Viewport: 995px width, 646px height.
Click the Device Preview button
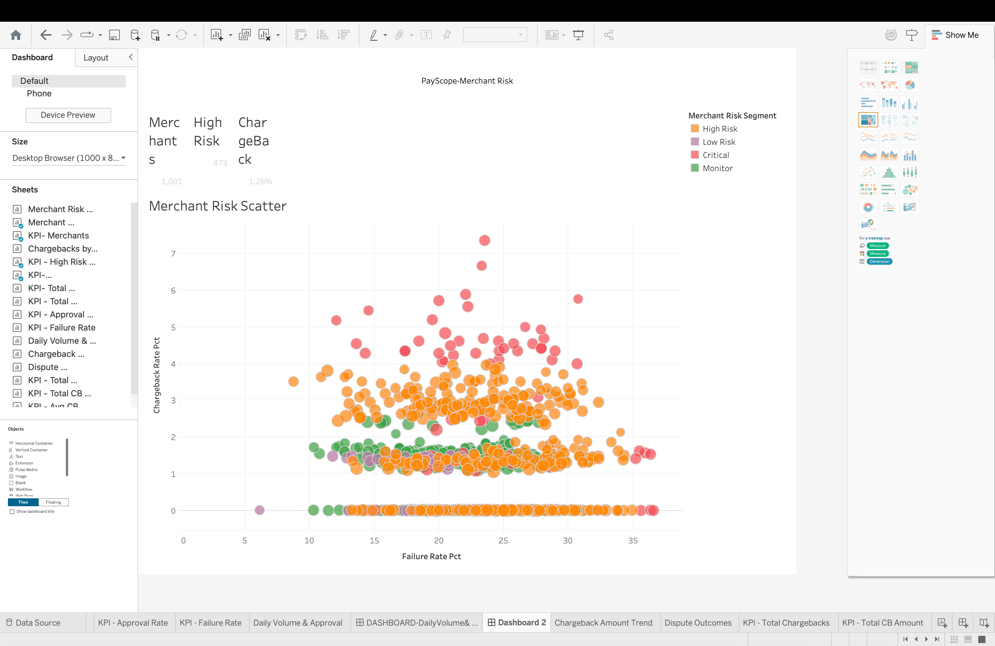(x=68, y=115)
